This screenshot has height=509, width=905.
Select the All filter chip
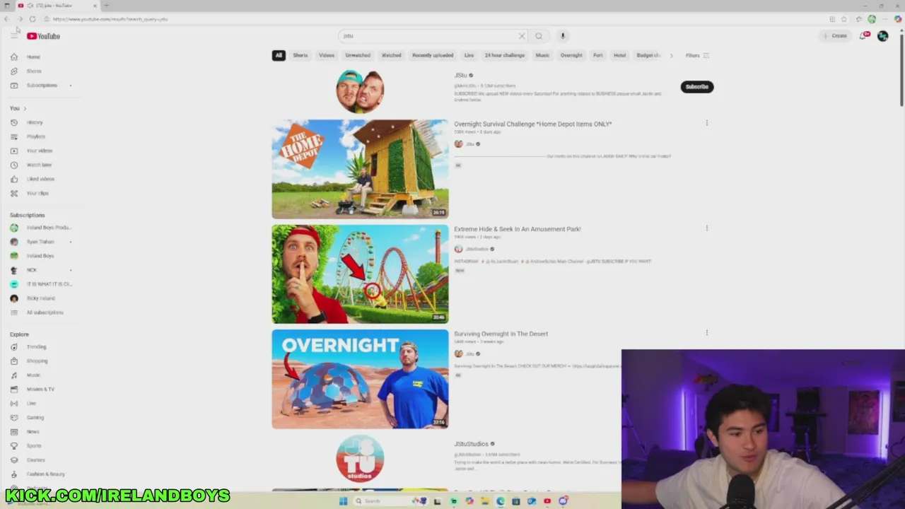pyautogui.click(x=279, y=55)
